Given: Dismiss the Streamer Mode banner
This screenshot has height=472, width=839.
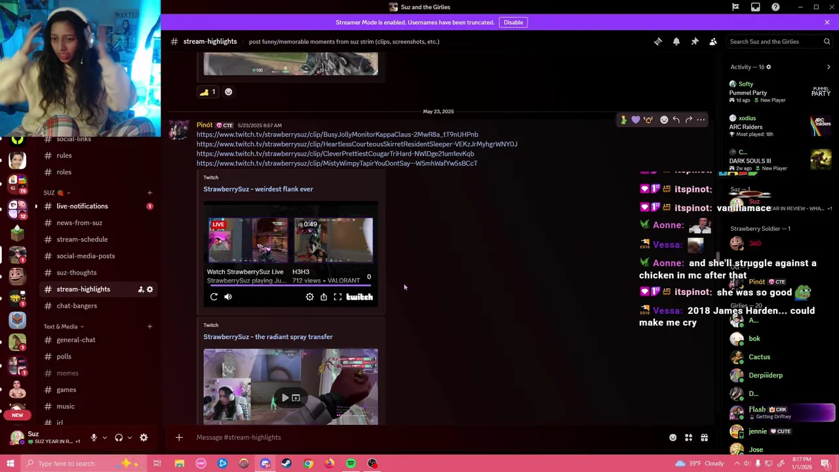Looking at the screenshot, I should click(827, 22).
